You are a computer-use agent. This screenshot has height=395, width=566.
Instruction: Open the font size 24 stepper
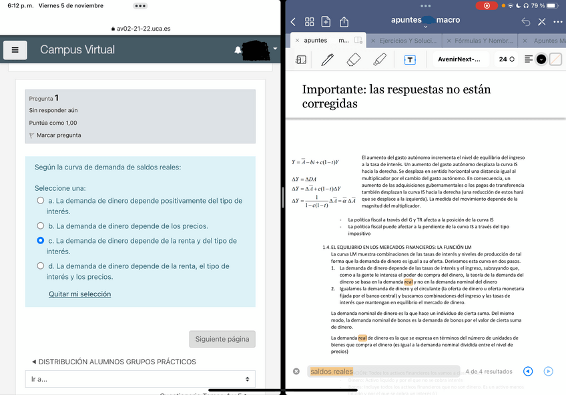tap(507, 59)
